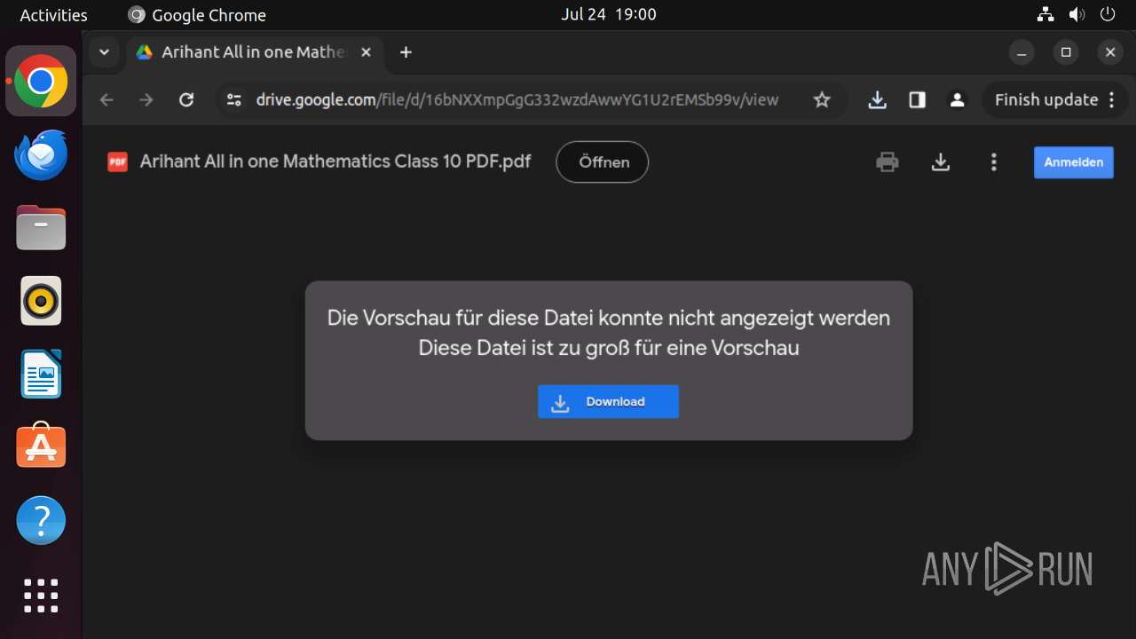
Task: Launch Google Chrome from the dock
Action: [41, 82]
